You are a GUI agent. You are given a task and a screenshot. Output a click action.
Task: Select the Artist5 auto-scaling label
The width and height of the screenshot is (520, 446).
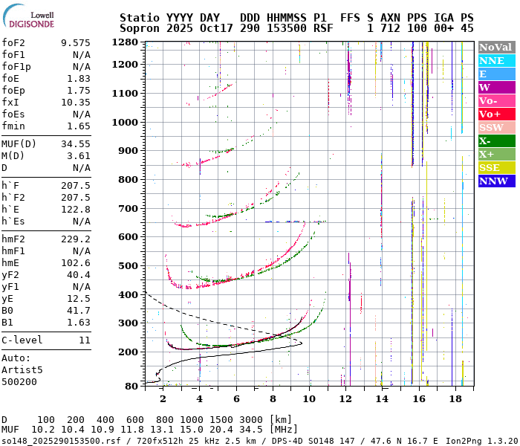pyautogui.click(x=22, y=369)
